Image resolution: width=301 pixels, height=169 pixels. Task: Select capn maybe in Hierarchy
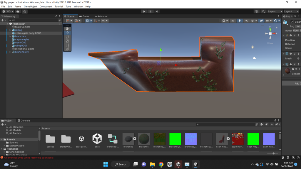(22, 40)
